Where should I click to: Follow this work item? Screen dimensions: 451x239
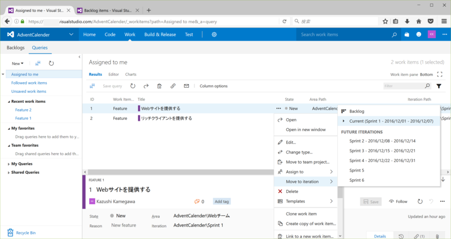point(398,201)
